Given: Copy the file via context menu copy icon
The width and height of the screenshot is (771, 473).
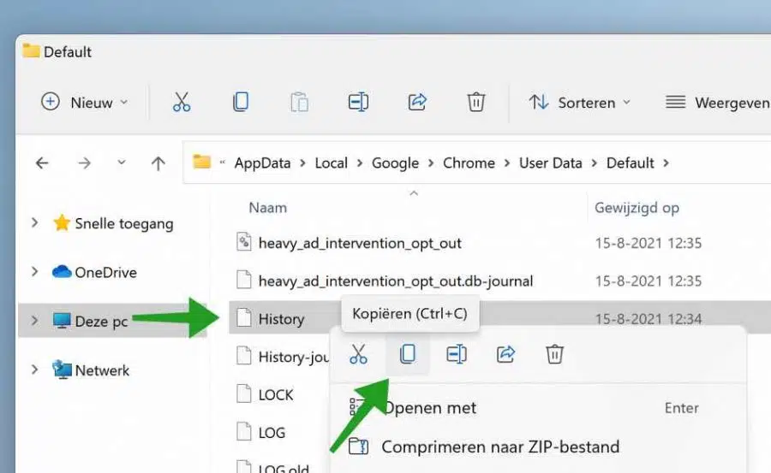Looking at the screenshot, I should [x=408, y=354].
